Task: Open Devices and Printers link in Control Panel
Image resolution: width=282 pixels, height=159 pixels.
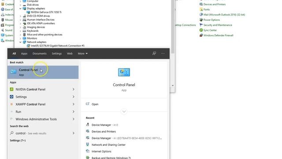Action: point(215,4)
